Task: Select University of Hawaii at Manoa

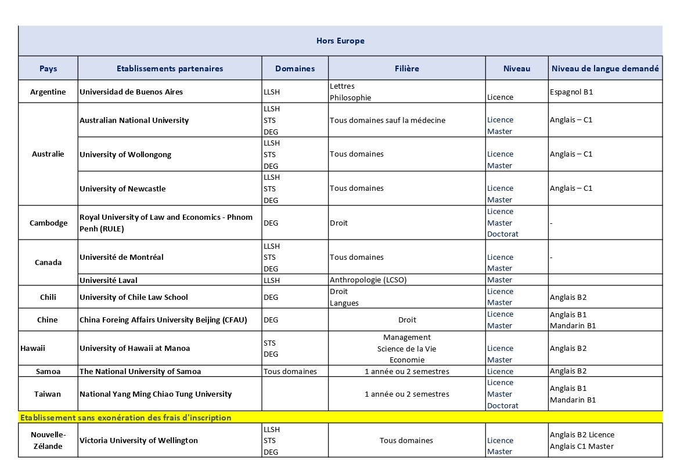Action: pyautogui.click(x=135, y=348)
